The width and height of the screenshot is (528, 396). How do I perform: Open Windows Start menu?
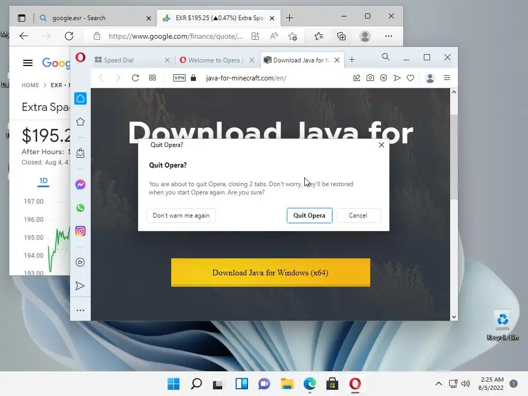click(x=173, y=384)
